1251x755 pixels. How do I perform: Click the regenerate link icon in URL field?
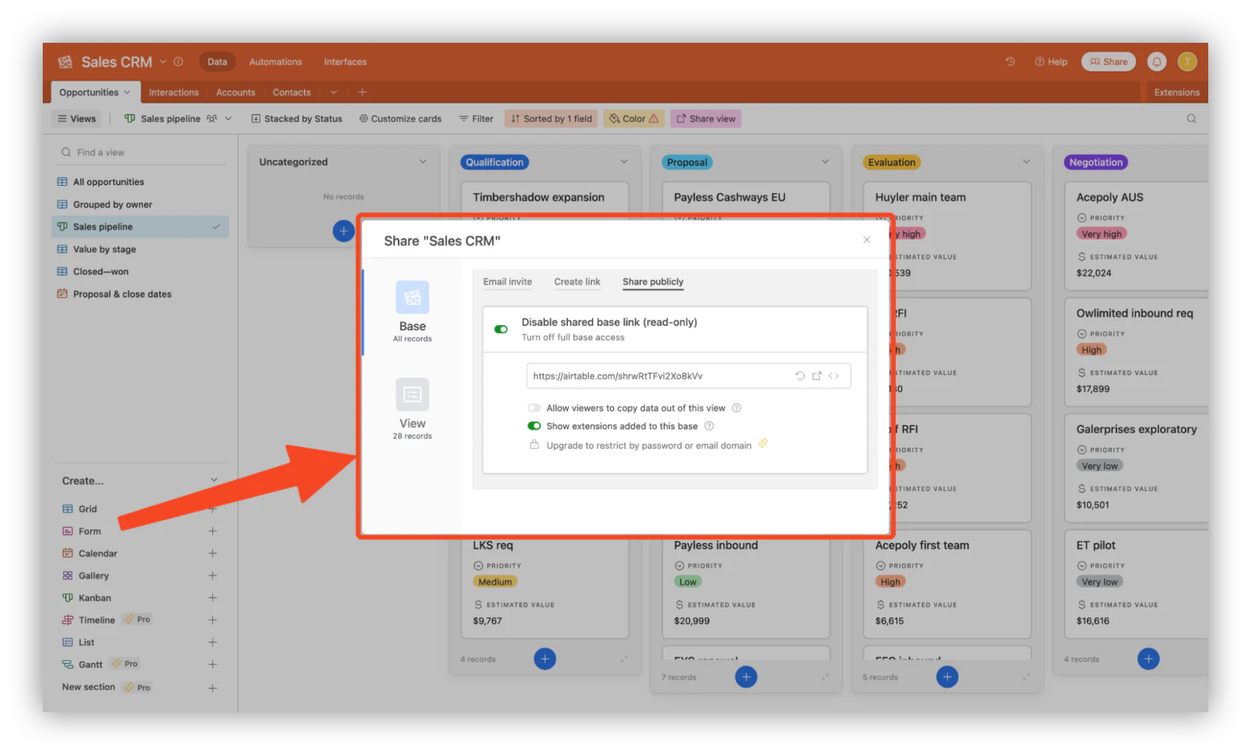click(800, 376)
